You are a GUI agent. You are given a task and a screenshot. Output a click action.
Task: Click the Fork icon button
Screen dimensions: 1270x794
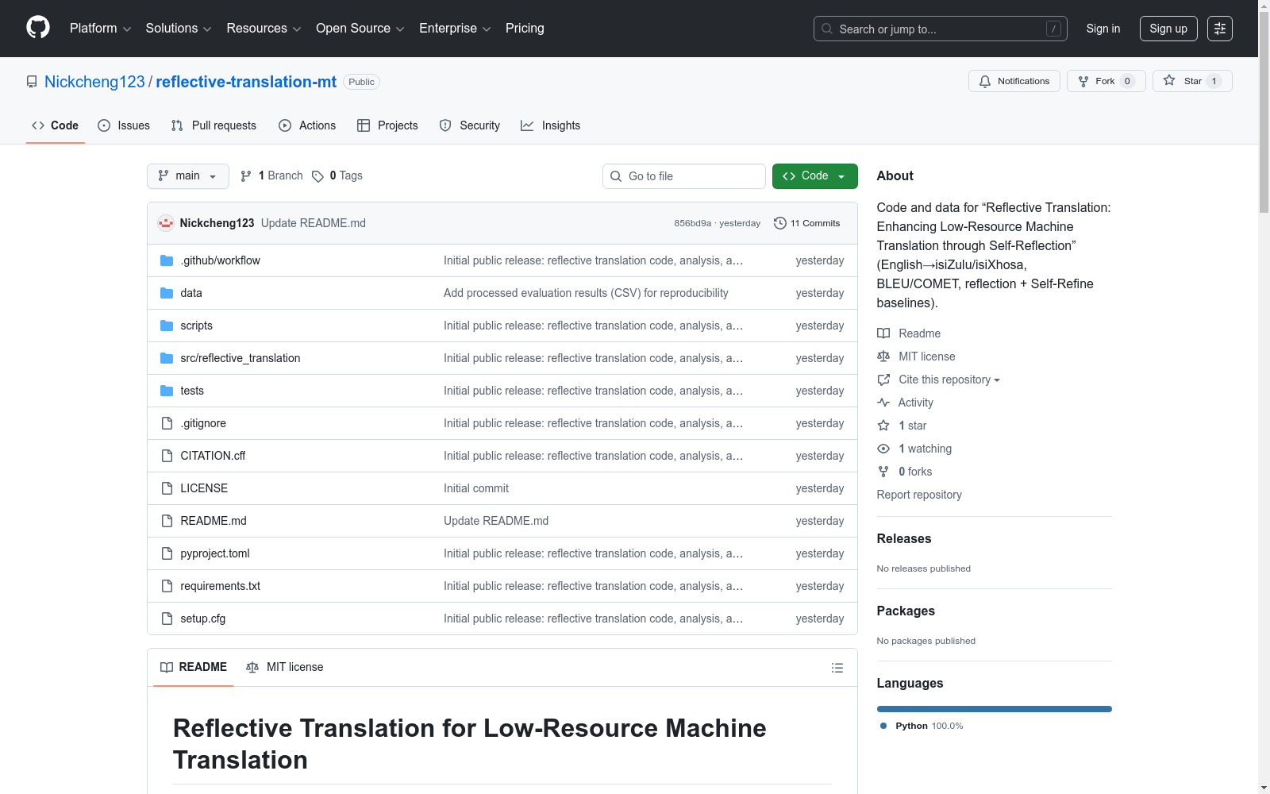(1083, 81)
